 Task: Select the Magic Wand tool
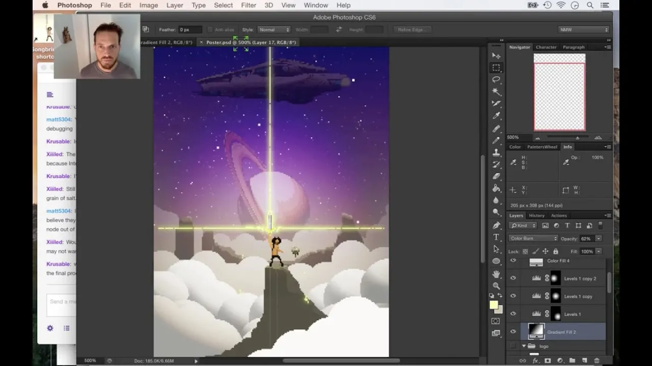[496, 91]
